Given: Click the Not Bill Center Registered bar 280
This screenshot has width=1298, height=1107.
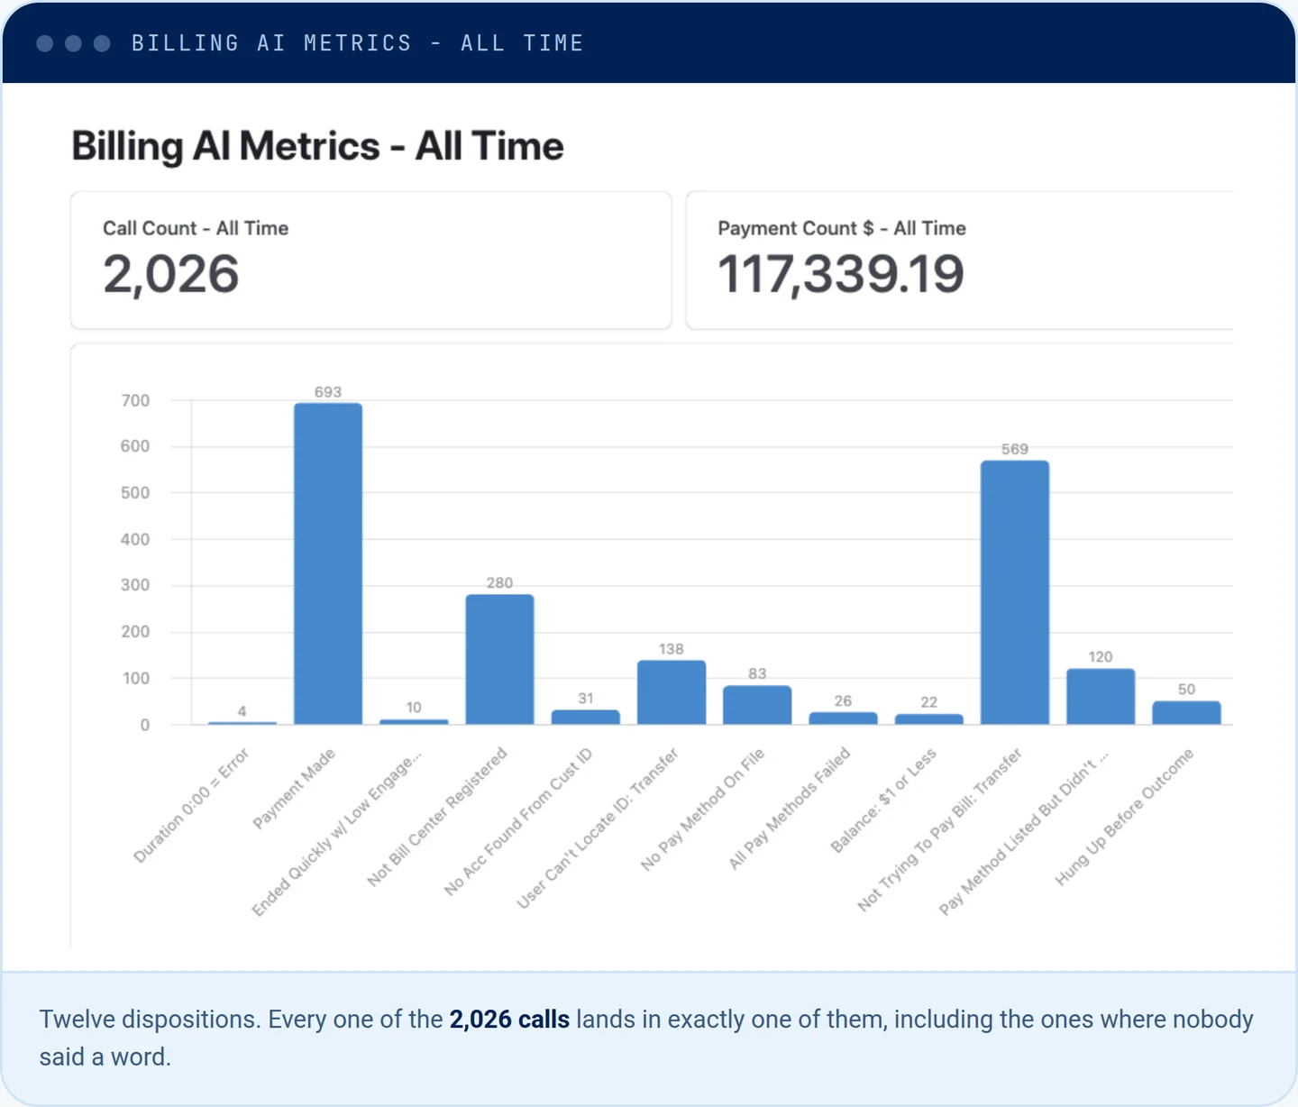Looking at the screenshot, I should pos(499,659).
